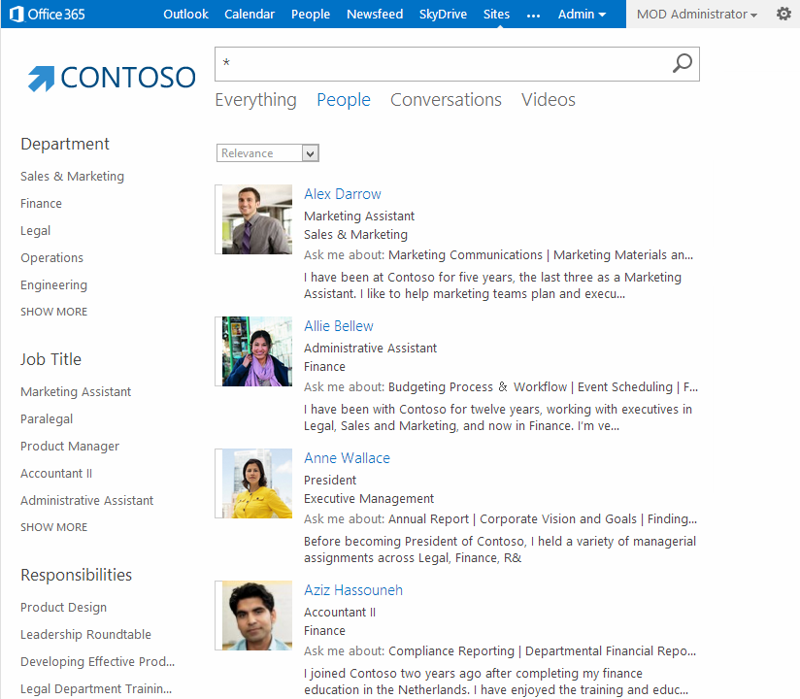This screenshot has width=800, height=699.
Task: Open Aziz Hassouneh's profile link
Action: click(x=353, y=590)
